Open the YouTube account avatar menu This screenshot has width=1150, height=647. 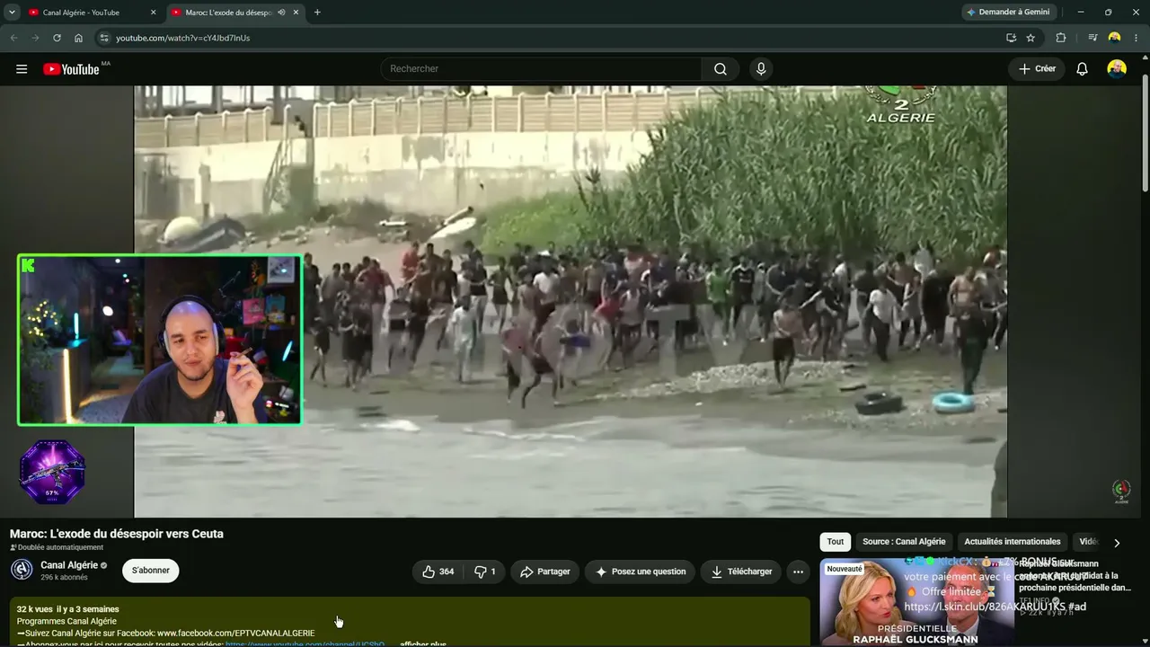[x=1117, y=69]
